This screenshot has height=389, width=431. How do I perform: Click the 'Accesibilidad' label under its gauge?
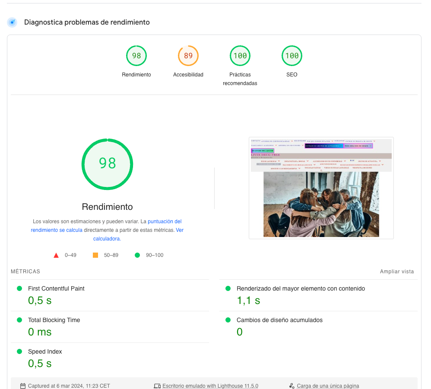188,75
